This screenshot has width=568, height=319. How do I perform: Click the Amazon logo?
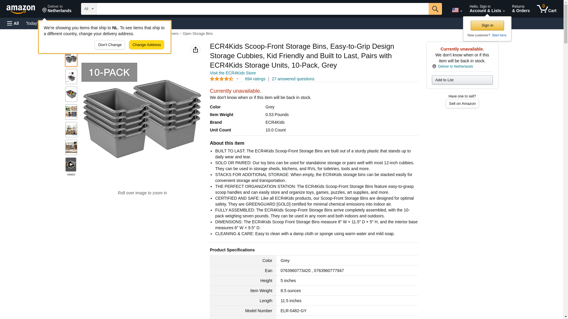point(21,9)
